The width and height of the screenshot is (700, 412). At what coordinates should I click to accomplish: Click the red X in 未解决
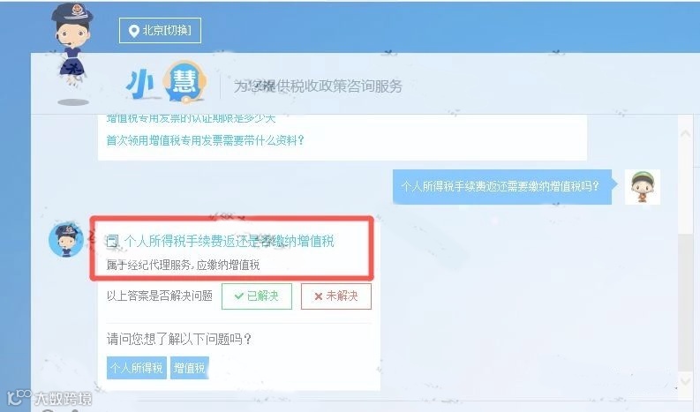pos(319,296)
